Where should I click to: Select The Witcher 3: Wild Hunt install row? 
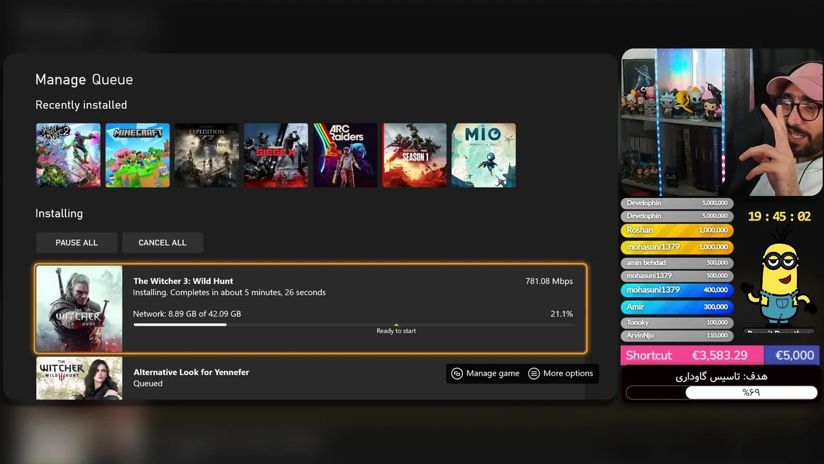pos(311,309)
